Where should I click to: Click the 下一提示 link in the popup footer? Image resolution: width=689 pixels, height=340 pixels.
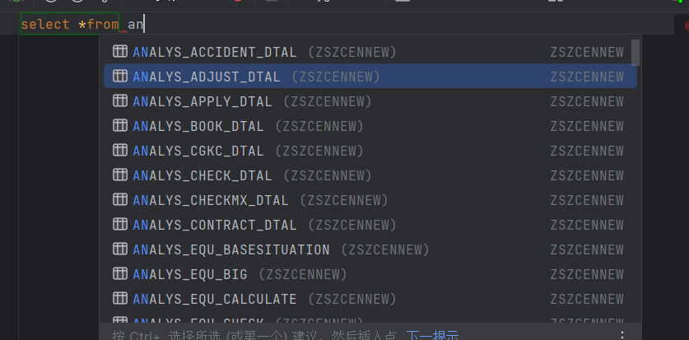(x=432, y=336)
